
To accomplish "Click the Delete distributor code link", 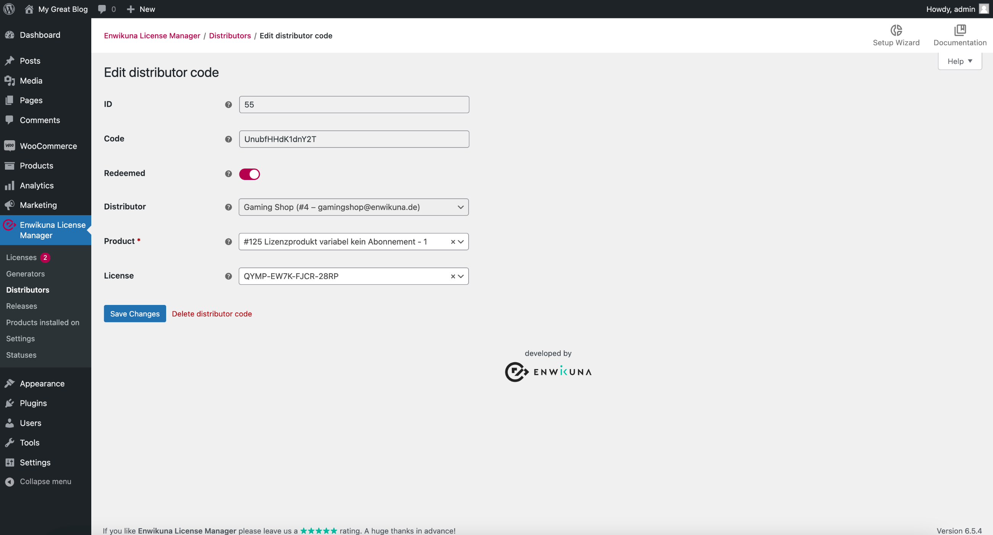I will click(x=211, y=314).
